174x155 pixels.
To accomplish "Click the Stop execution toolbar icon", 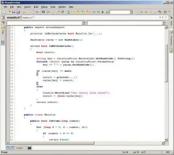I will click(107, 12).
